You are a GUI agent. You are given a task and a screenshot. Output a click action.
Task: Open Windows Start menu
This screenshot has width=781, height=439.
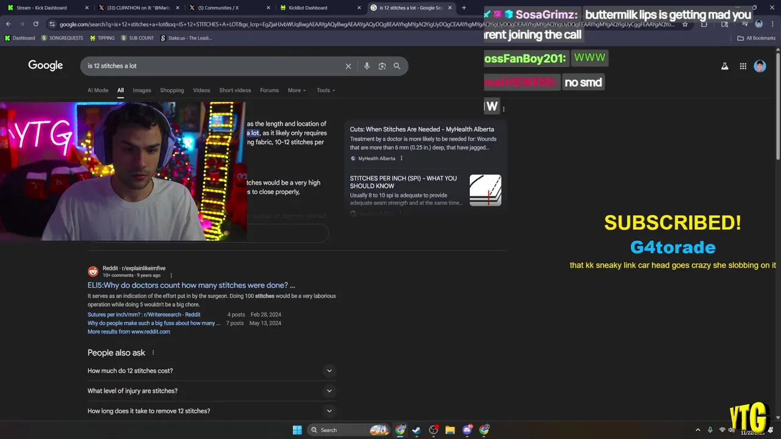click(297, 430)
